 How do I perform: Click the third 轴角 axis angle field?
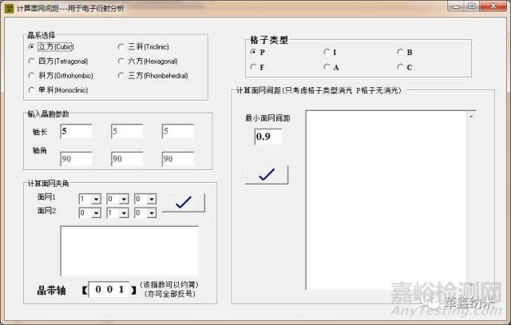pyautogui.click(x=178, y=159)
